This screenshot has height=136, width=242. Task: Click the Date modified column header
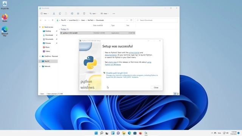pos(98,25)
